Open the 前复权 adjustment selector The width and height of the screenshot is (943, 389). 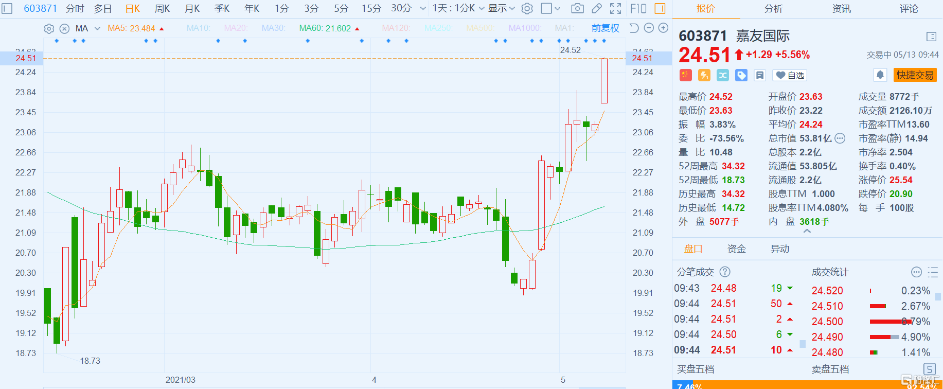coord(605,28)
